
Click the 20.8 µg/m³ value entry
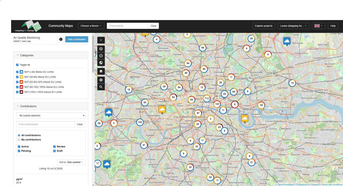pos(19,183)
